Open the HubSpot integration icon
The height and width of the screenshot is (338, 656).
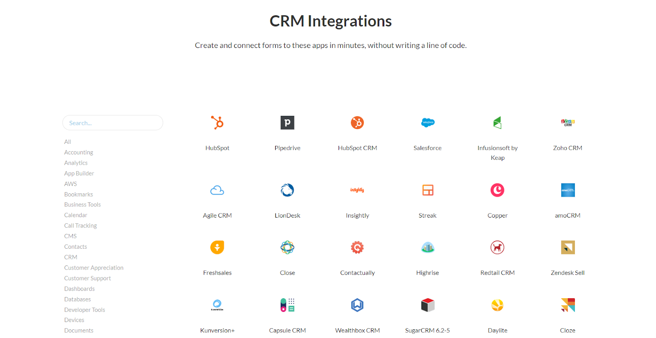click(217, 122)
